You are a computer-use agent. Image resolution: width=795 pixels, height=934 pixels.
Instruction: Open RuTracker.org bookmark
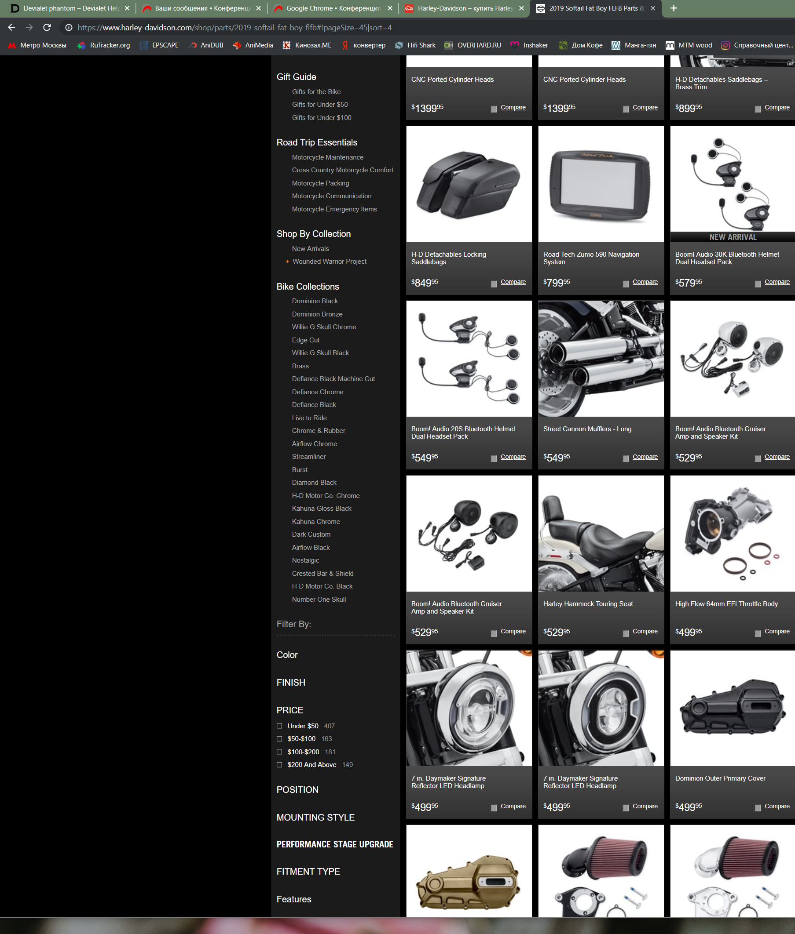(104, 45)
